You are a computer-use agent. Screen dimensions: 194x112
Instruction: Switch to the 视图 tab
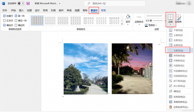(77, 10)
